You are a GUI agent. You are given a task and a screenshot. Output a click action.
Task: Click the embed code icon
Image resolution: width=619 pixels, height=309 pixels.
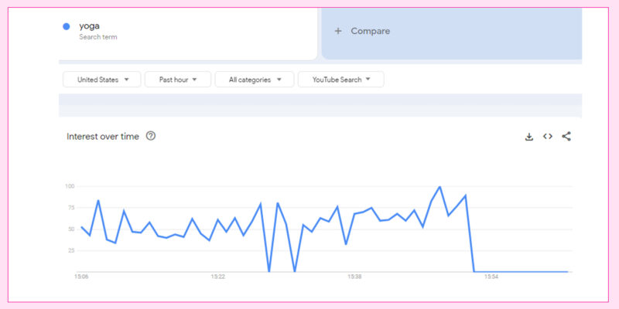point(548,137)
